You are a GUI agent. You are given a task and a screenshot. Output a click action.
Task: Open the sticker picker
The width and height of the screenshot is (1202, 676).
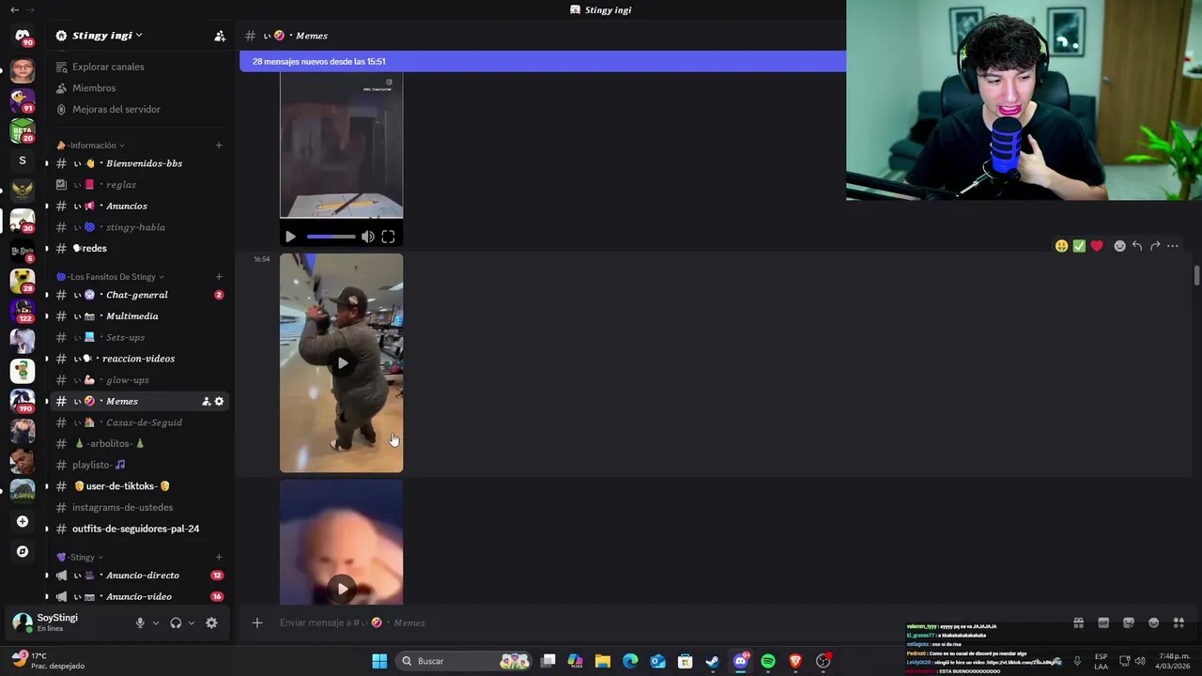pyautogui.click(x=1129, y=622)
